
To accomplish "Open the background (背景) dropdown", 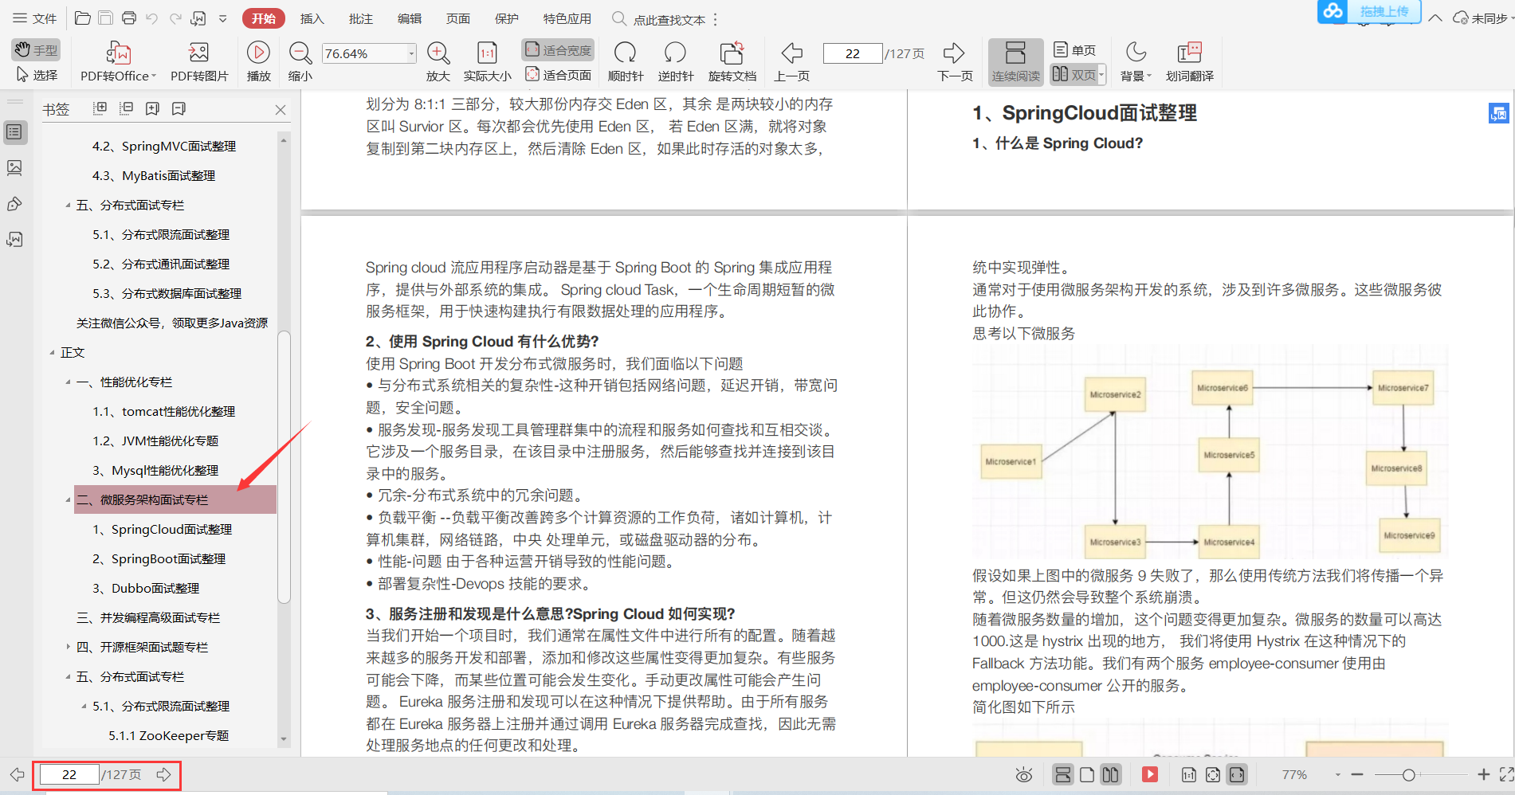I will (x=1136, y=62).
